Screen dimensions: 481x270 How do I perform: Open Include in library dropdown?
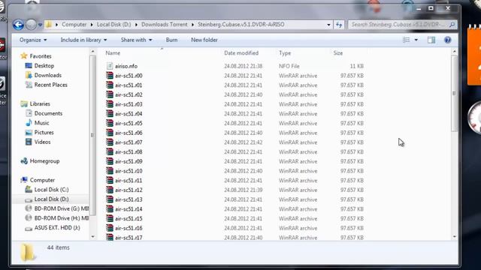(83, 40)
